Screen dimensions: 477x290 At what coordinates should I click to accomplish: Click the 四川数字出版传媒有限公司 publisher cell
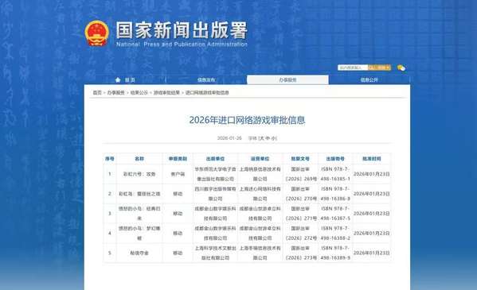pyautogui.click(x=215, y=194)
